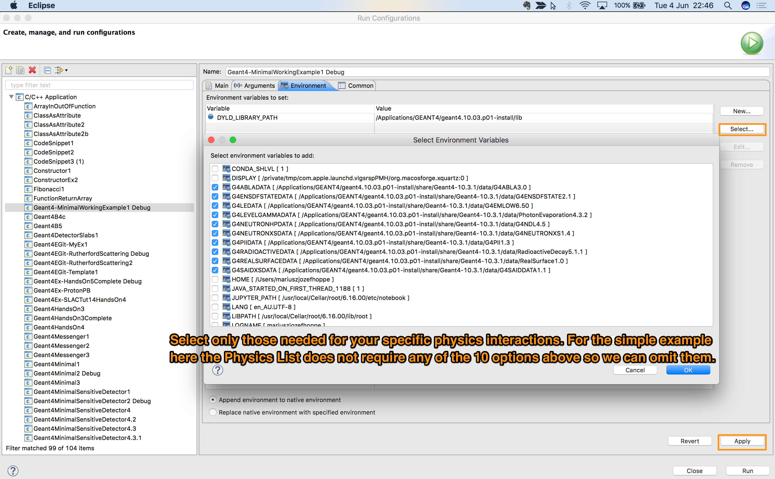Switch to the Main tab
775x479 pixels.
[x=217, y=86]
